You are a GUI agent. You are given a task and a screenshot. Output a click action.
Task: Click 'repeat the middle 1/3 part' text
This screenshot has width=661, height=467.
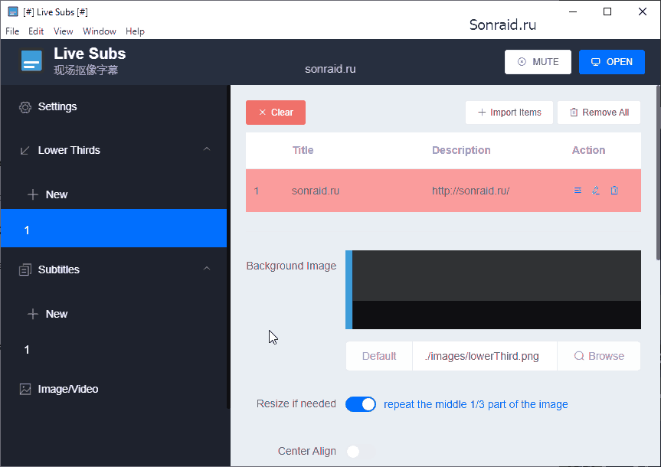(x=476, y=405)
